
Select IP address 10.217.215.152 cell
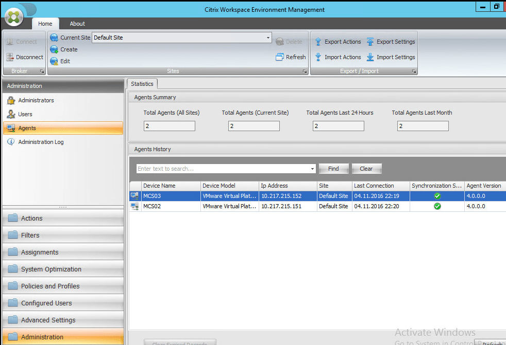pyautogui.click(x=288, y=196)
